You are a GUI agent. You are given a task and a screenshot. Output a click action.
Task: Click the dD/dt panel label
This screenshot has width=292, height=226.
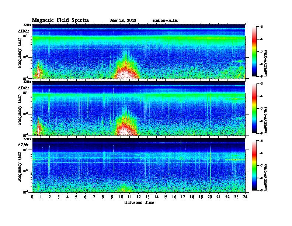(x=24, y=88)
